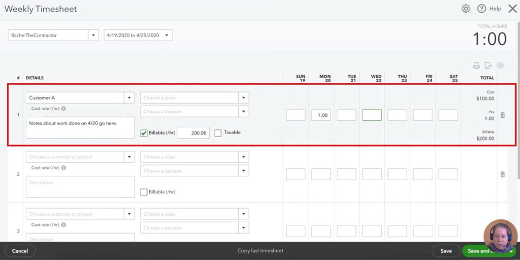Click the Cost rate info icon in row 1
520x260 pixels.
click(63, 109)
